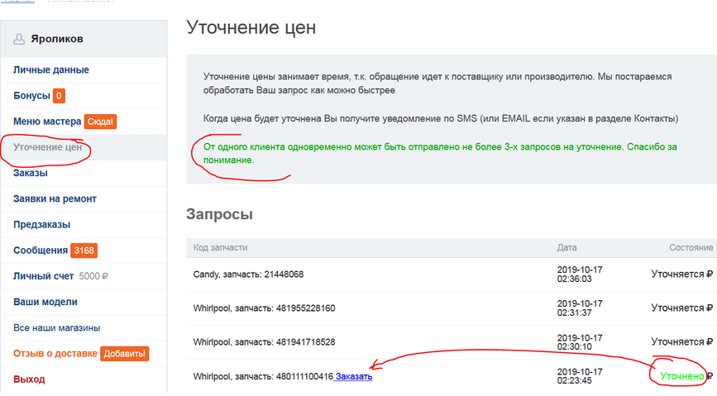Open the Меню мастера section
717x396 pixels.
47,122
